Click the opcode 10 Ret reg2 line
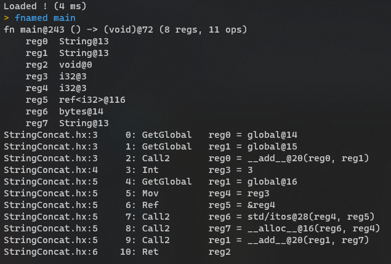 117,252
